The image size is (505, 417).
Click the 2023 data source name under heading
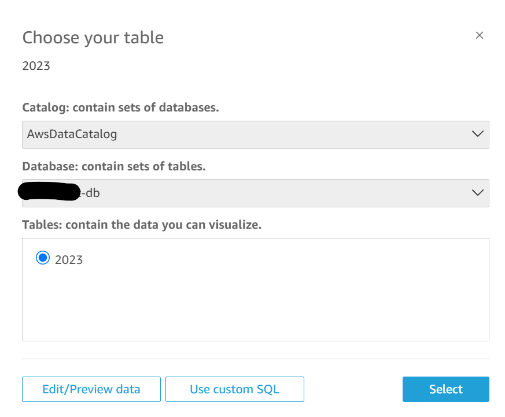[x=36, y=66]
